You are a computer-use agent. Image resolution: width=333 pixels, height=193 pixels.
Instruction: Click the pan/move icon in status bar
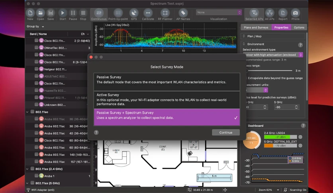[x=225, y=190]
